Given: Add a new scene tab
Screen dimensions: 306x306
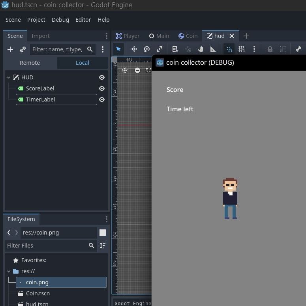Looking at the screenshot, I should pyautogui.click(x=246, y=36).
